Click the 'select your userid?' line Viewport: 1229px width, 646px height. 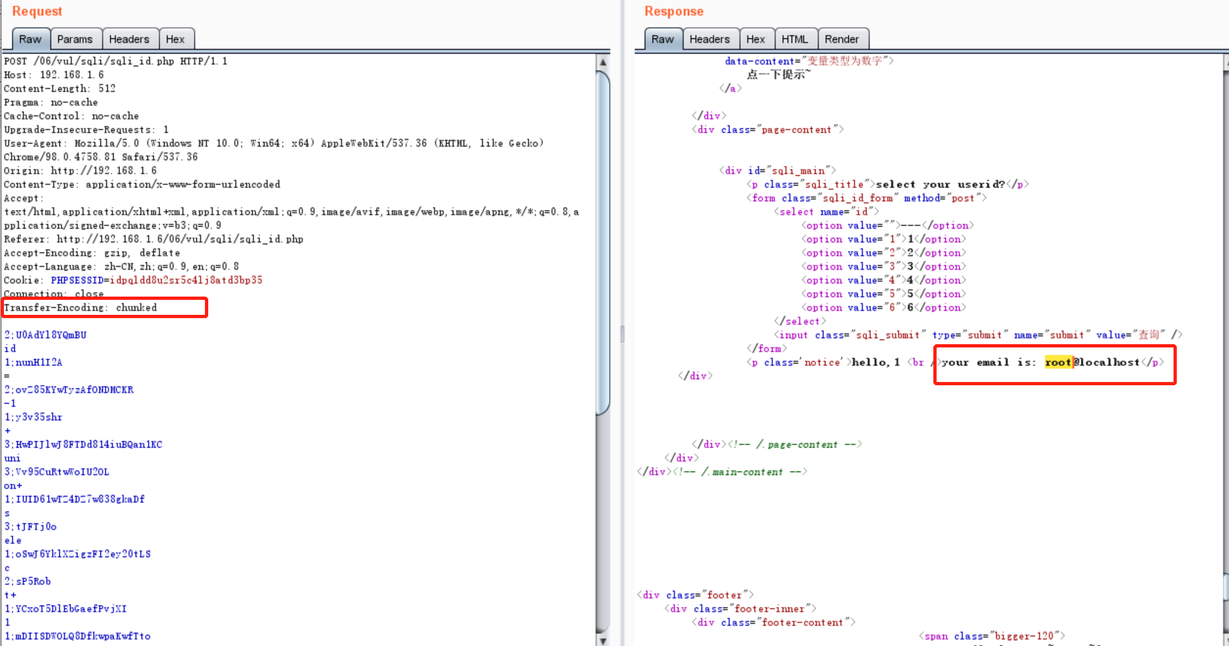pyautogui.click(x=888, y=184)
